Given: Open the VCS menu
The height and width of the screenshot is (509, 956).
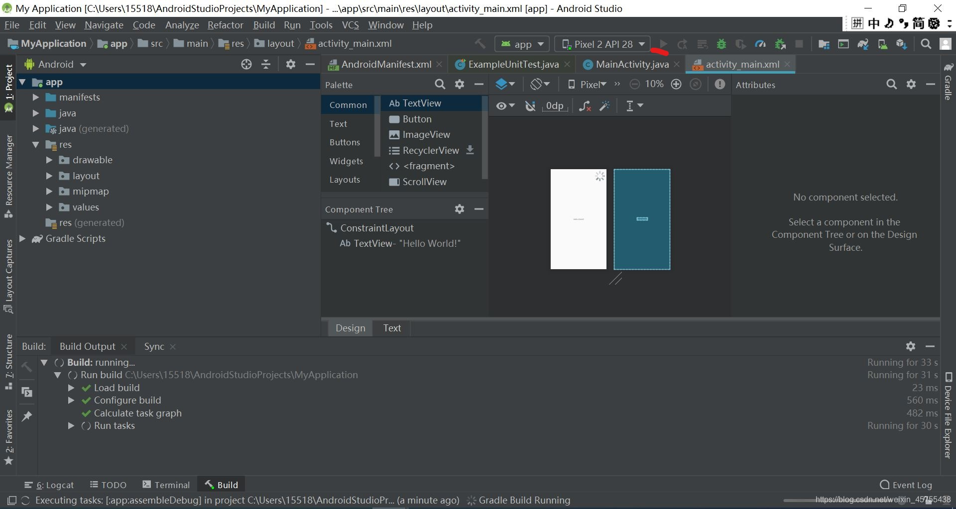Looking at the screenshot, I should [x=350, y=25].
